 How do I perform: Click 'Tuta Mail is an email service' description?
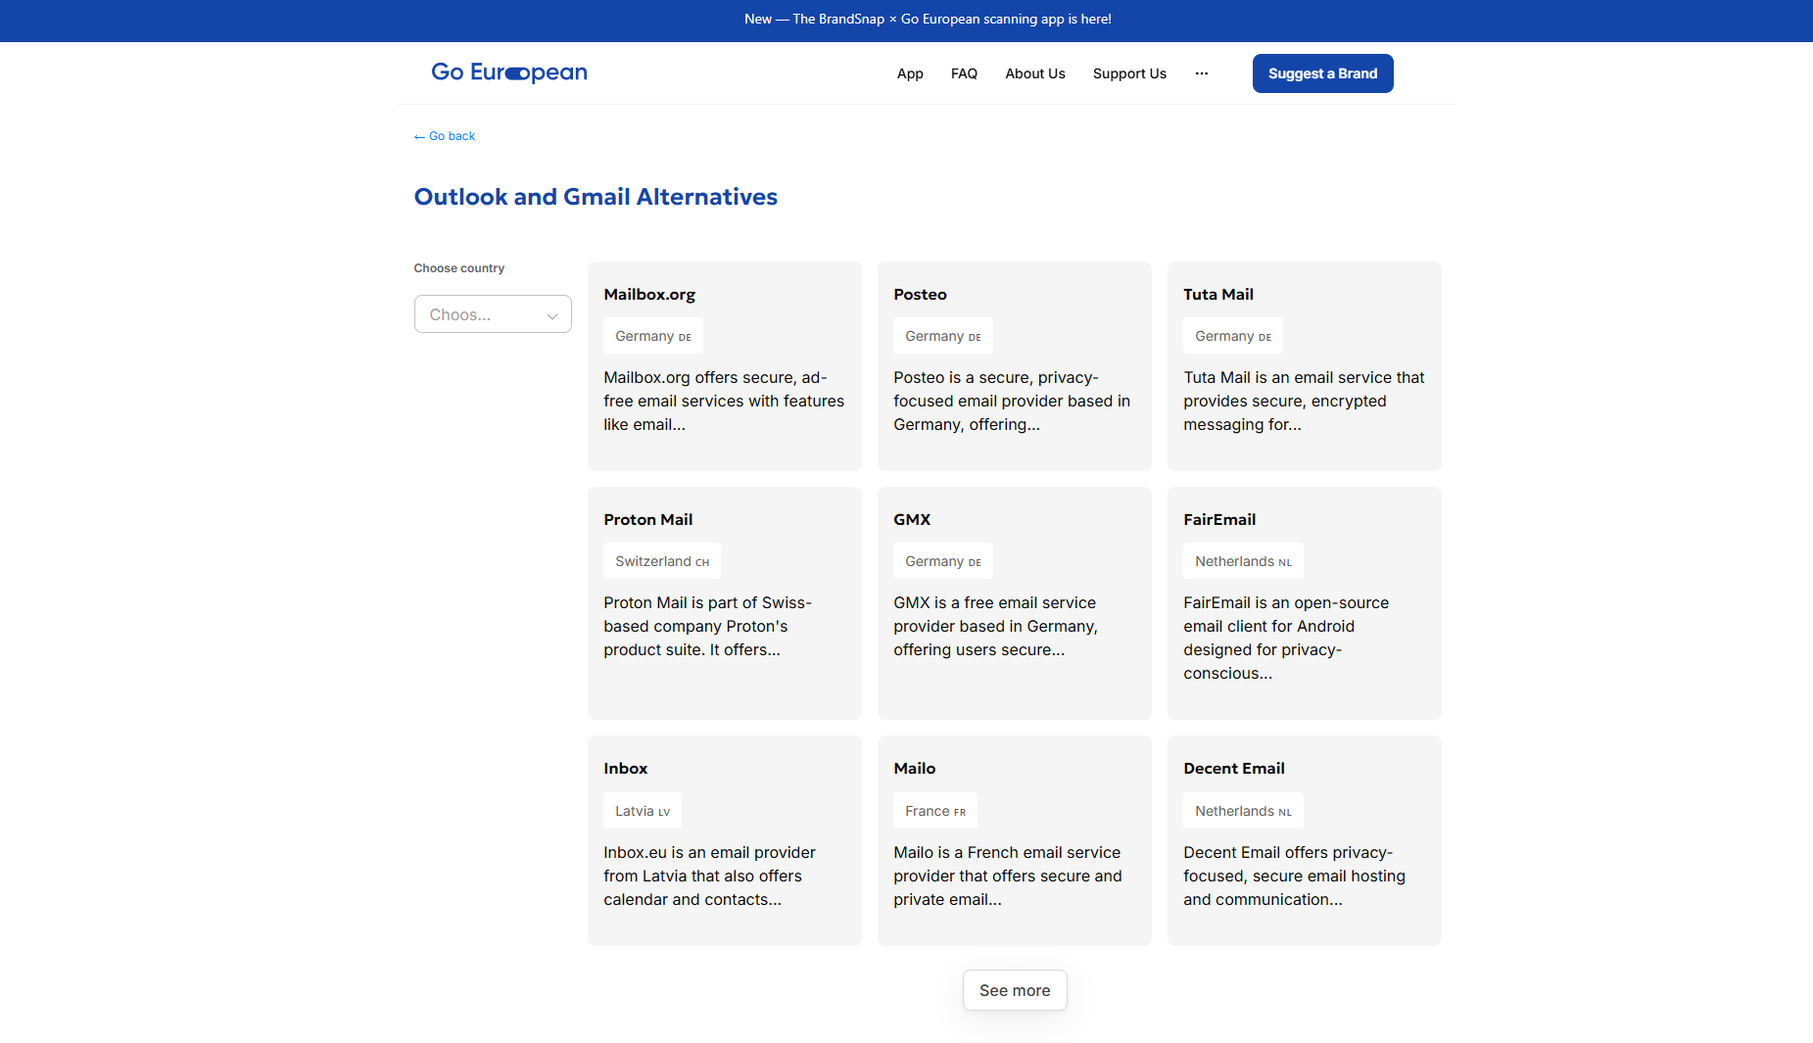[1304, 401]
